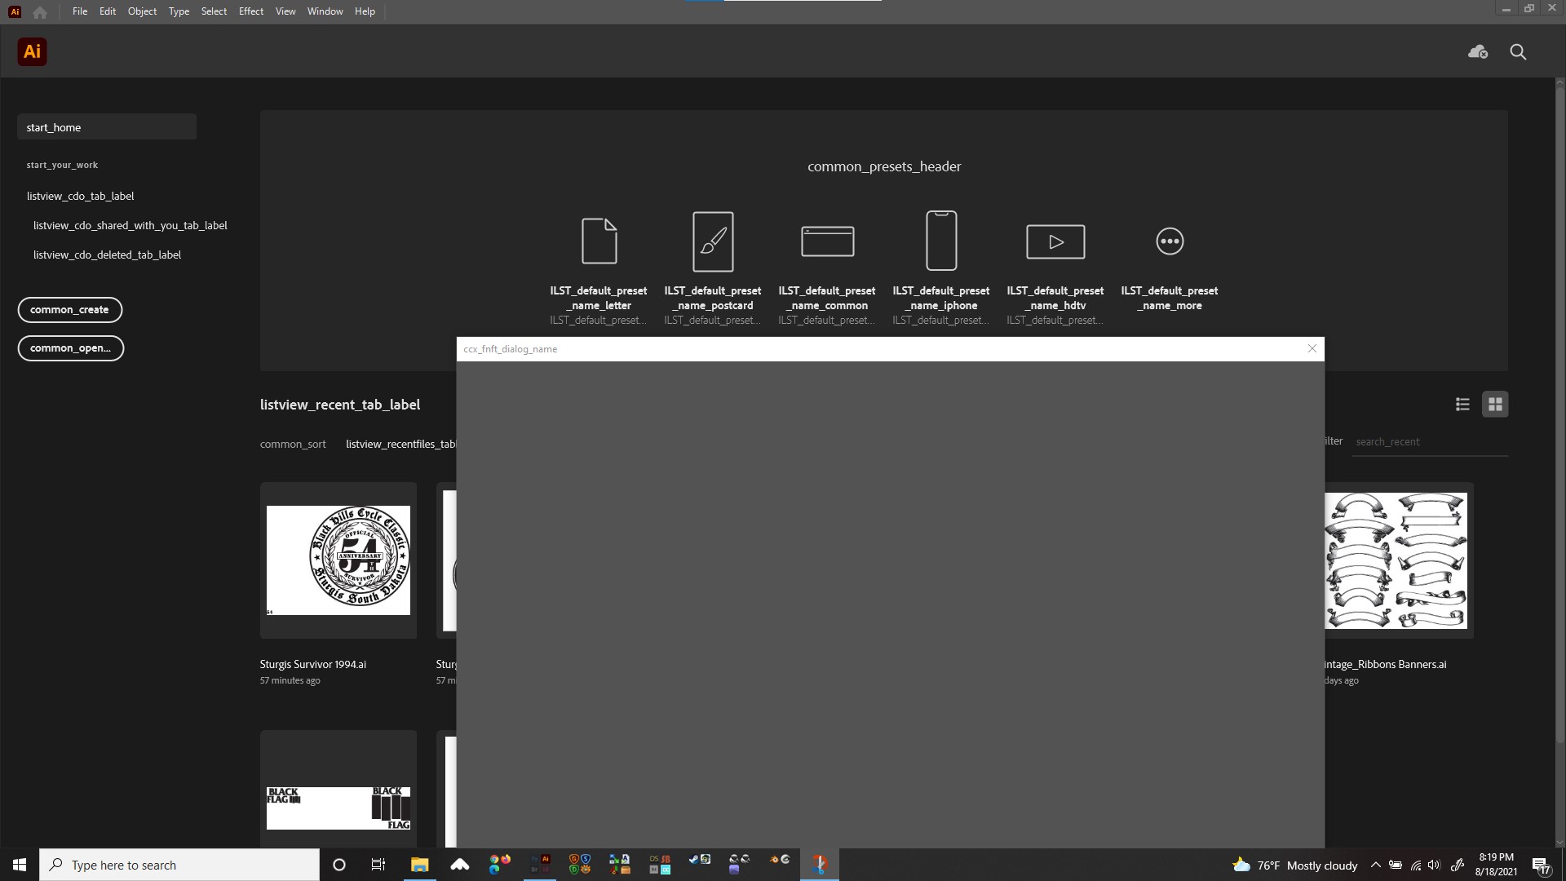Open the Sturgis Survivor 1994.ai thumbnail
This screenshot has height=881, width=1566.
tap(338, 560)
